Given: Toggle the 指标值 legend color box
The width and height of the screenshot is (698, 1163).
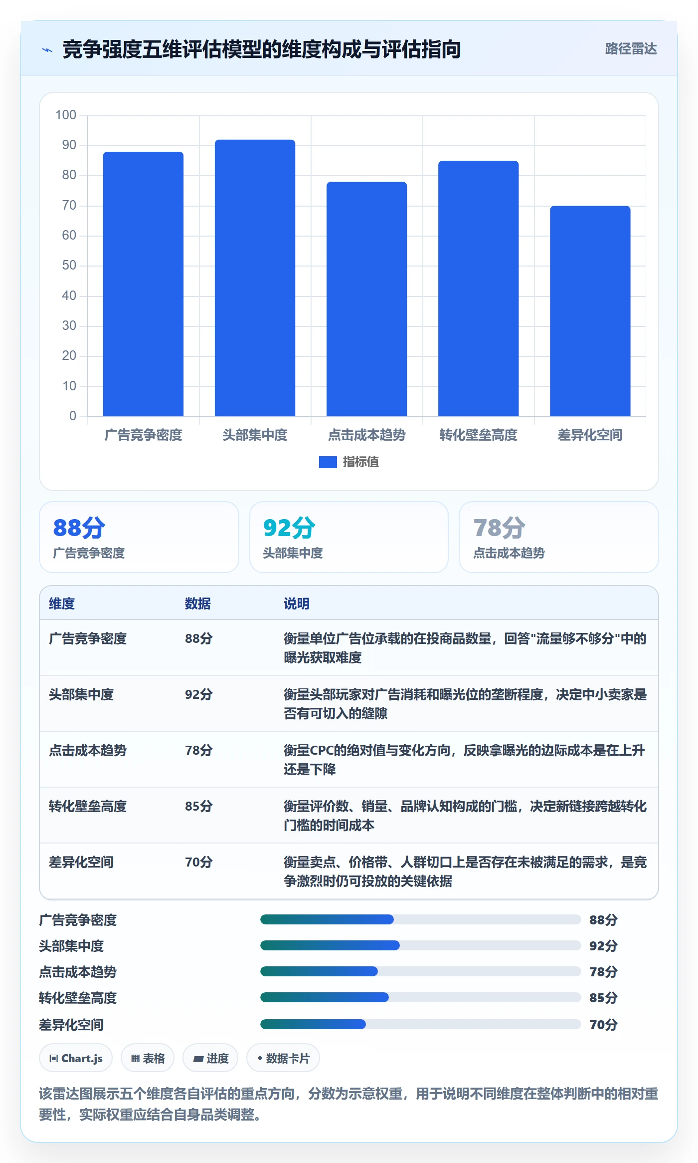Looking at the screenshot, I should 328,462.
